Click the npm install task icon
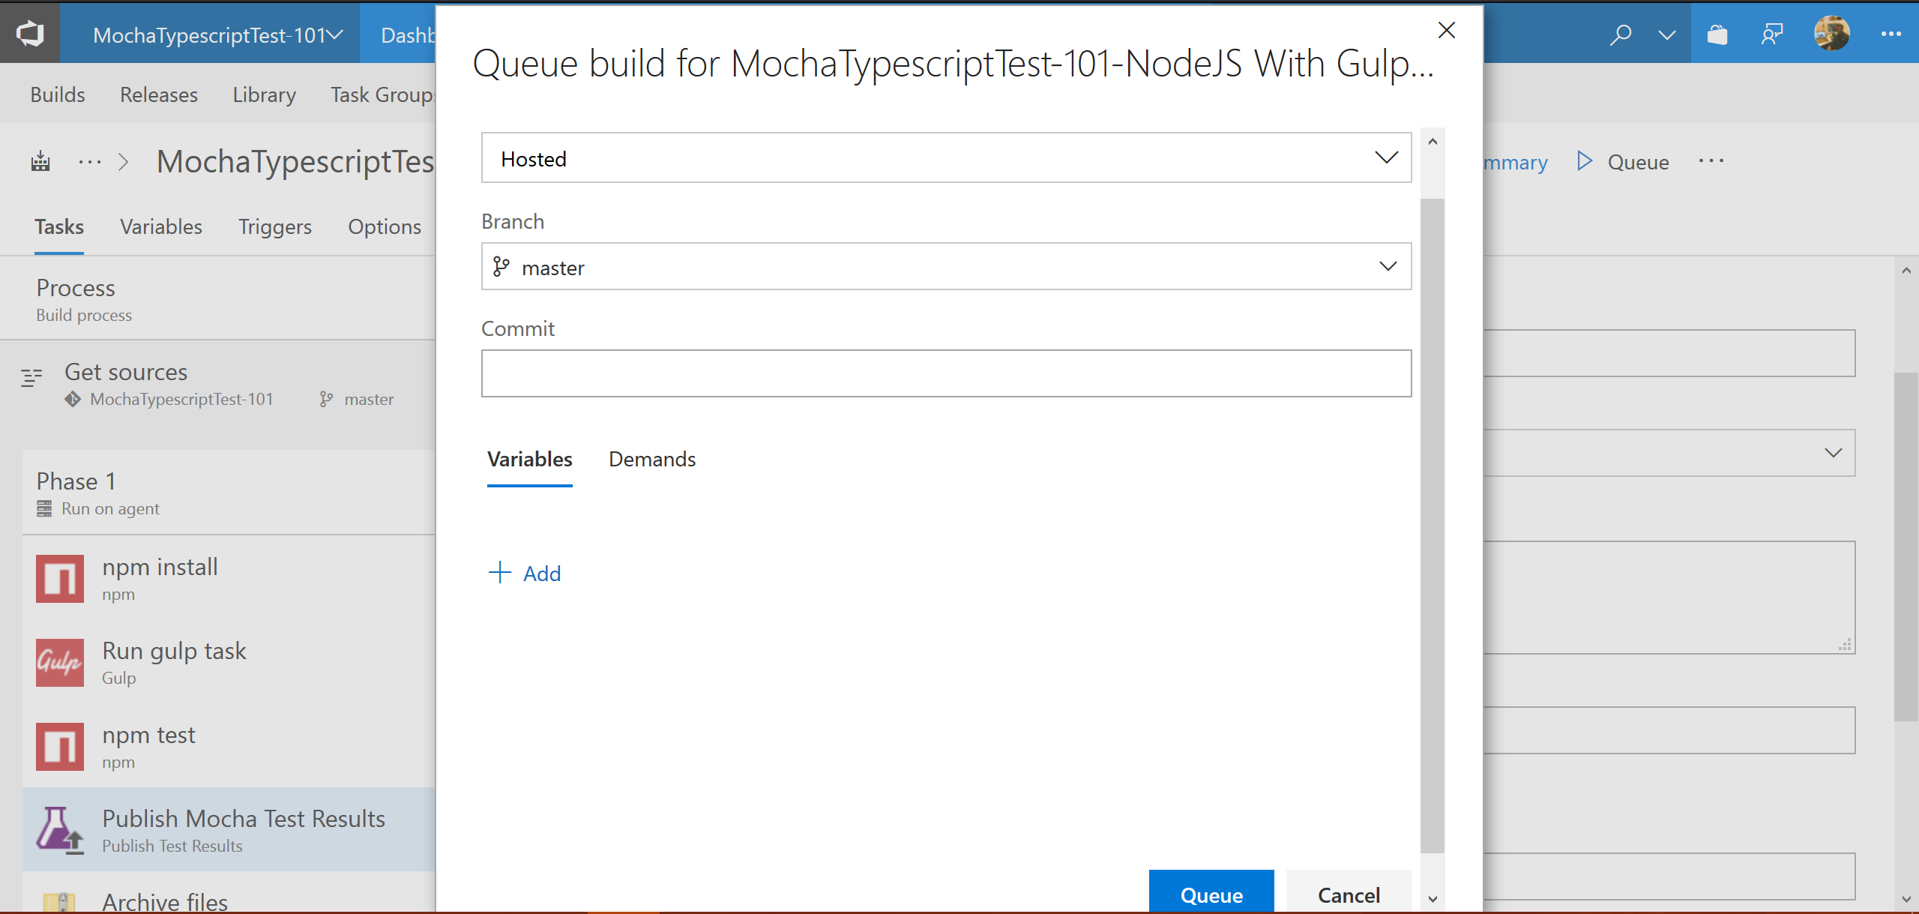 pyautogui.click(x=58, y=579)
